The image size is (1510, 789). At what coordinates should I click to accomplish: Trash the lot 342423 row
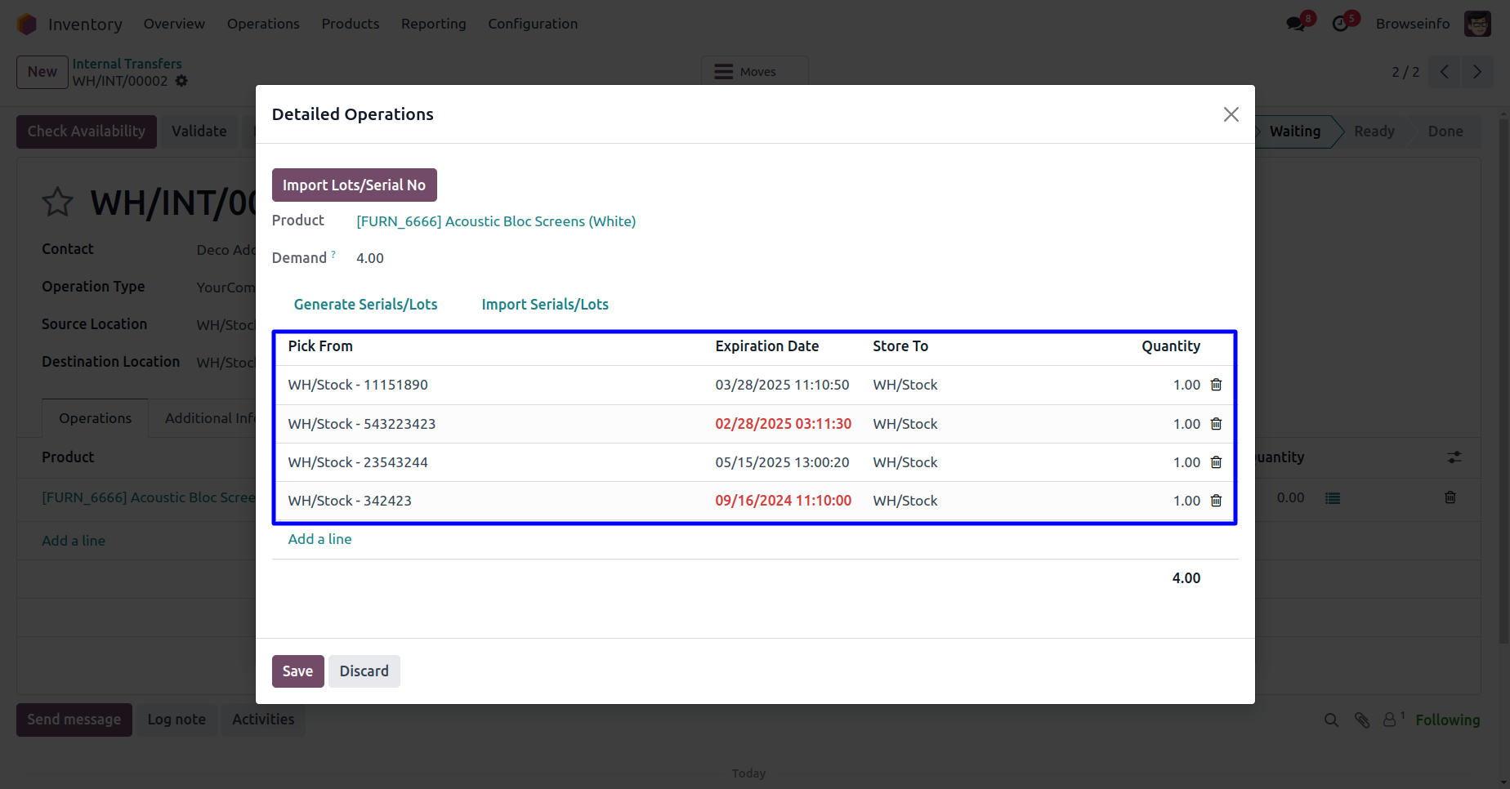[x=1216, y=501]
